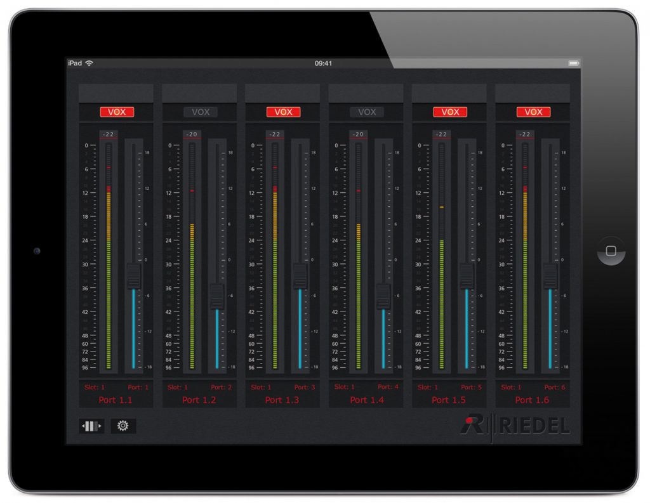Select the Port 1.3 channel label

(282, 400)
